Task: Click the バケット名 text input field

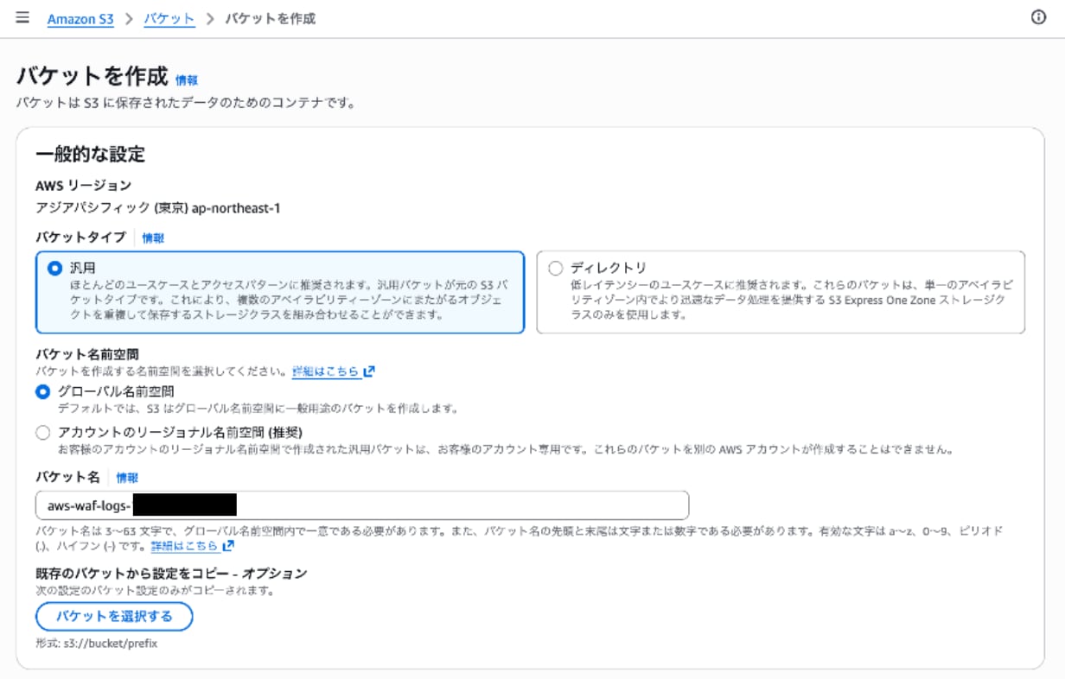Action: coord(458,505)
